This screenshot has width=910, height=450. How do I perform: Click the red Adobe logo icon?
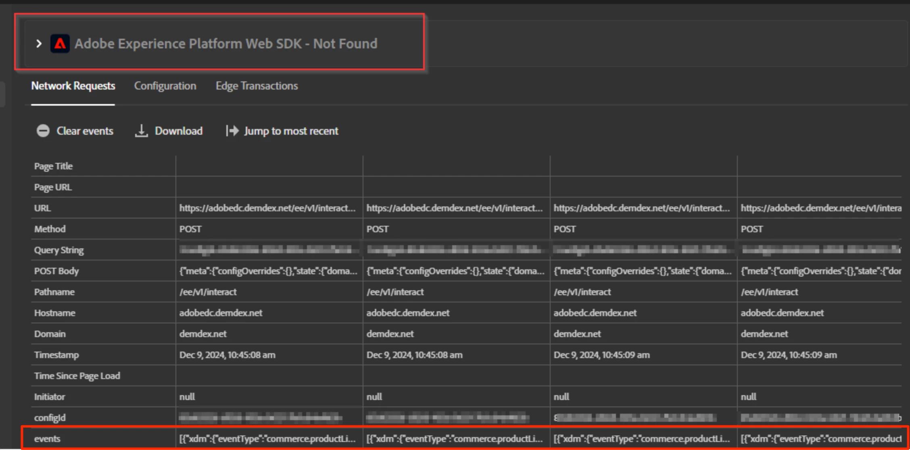coord(60,44)
